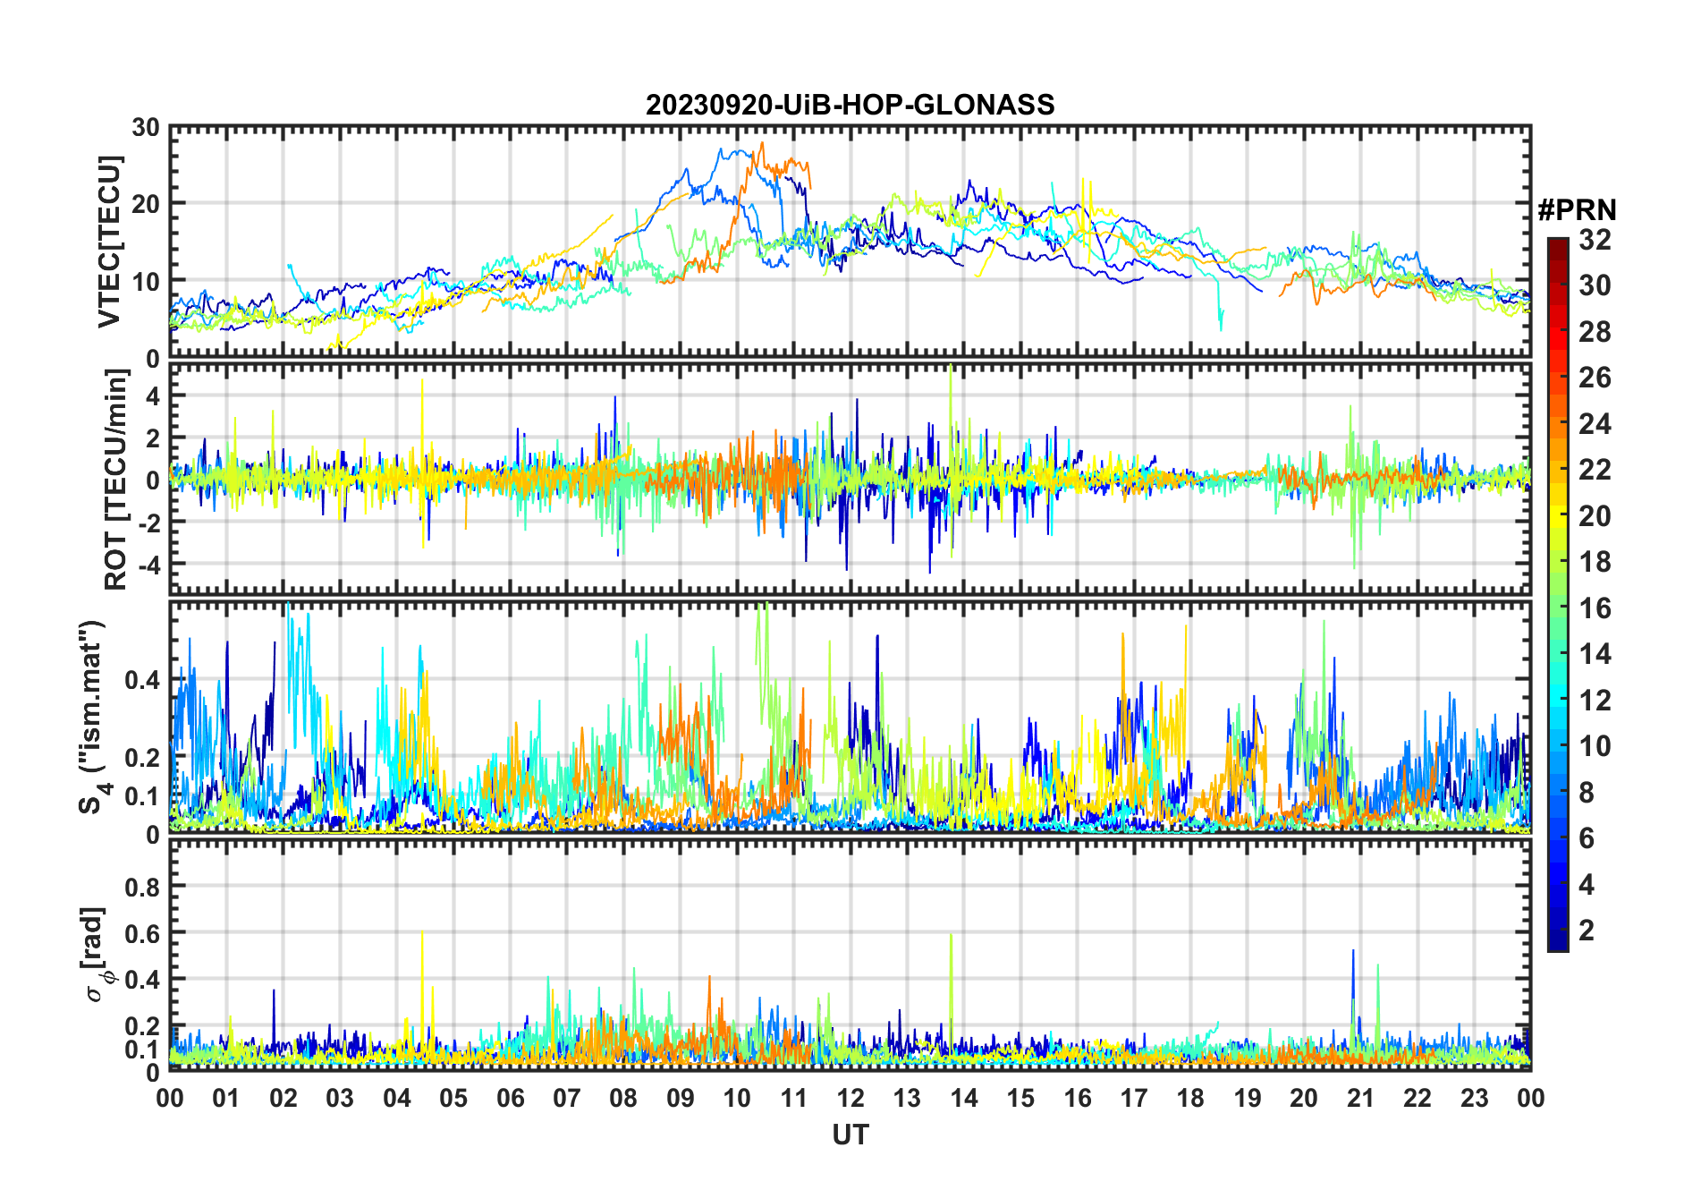Click the 21 hour tick on the UT axis
1701x1190 pixels.
click(x=1360, y=1098)
